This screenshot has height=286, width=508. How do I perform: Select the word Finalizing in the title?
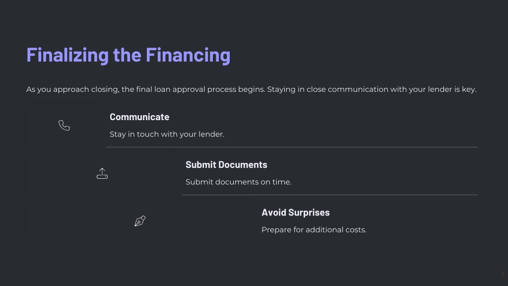pyautogui.click(x=67, y=55)
